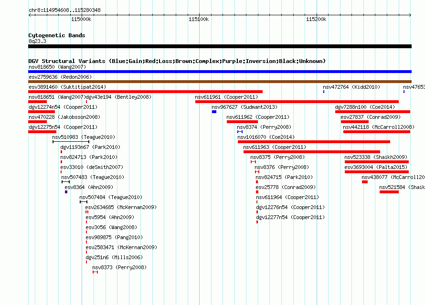Click the red nsv442118 loss bar
The width and height of the screenshot is (425, 305).
(x=377, y=132)
